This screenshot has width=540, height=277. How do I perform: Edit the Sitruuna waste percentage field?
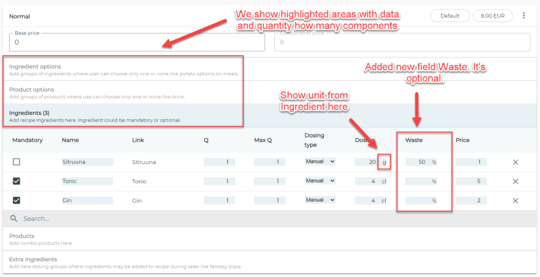417,162
